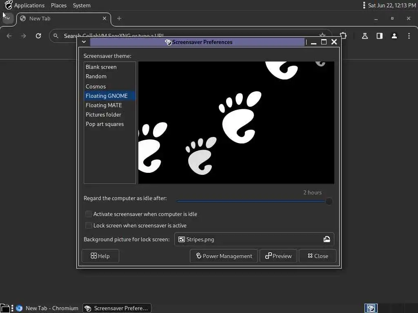Viewport: 418px width, 313px height.
Task: Reload the Chromium page
Action: (38, 36)
